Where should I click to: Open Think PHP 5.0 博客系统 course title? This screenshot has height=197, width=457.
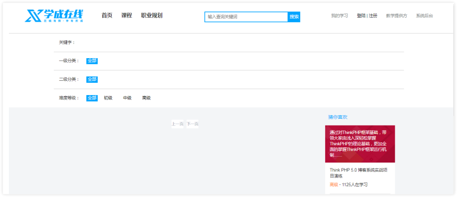358,173
